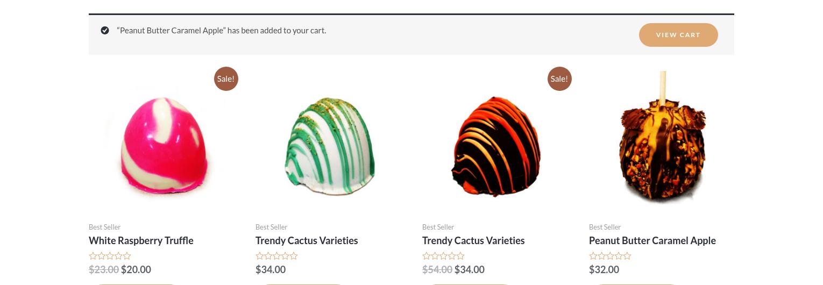
Task: Open the Peanut Butter Caramel Apple title link
Action: point(652,240)
